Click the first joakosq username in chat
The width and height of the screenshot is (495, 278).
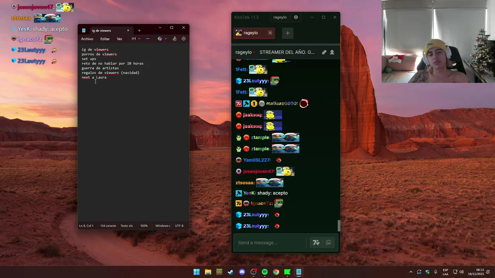[x=252, y=115]
